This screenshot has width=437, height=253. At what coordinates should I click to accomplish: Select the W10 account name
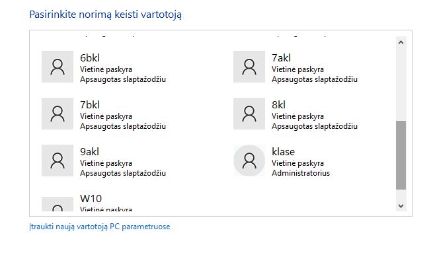pos(91,199)
